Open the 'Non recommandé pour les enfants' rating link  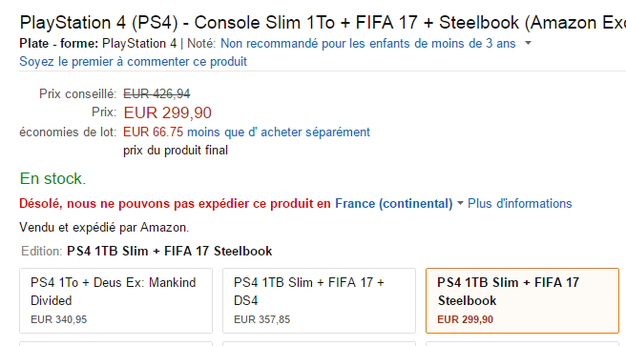coord(367,43)
